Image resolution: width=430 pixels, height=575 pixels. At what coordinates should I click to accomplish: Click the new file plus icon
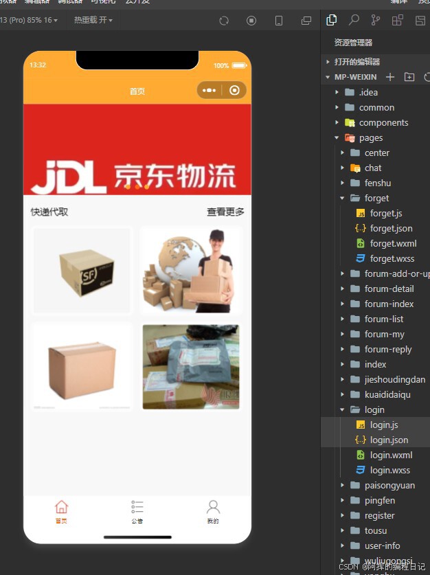click(x=390, y=77)
